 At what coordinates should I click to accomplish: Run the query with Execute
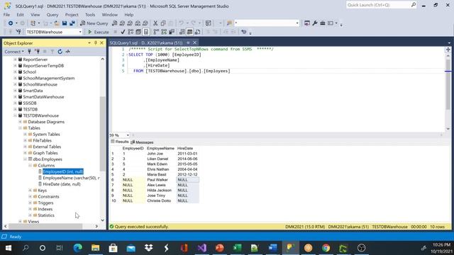[x=99, y=32]
